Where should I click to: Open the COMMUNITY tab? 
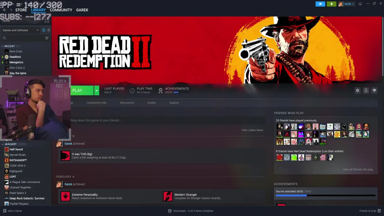tap(61, 10)
